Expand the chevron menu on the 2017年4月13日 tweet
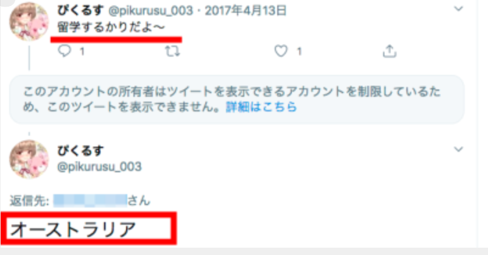 (x=458, y=9)
